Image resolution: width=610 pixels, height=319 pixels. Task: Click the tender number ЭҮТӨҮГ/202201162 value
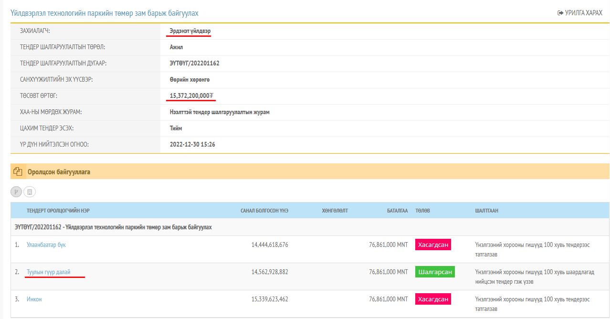[x=194, y=63]
